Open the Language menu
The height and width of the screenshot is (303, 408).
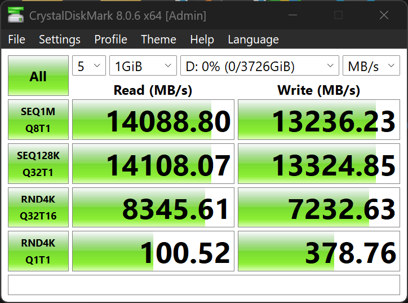pyautogui.click(x=253, y=39)
